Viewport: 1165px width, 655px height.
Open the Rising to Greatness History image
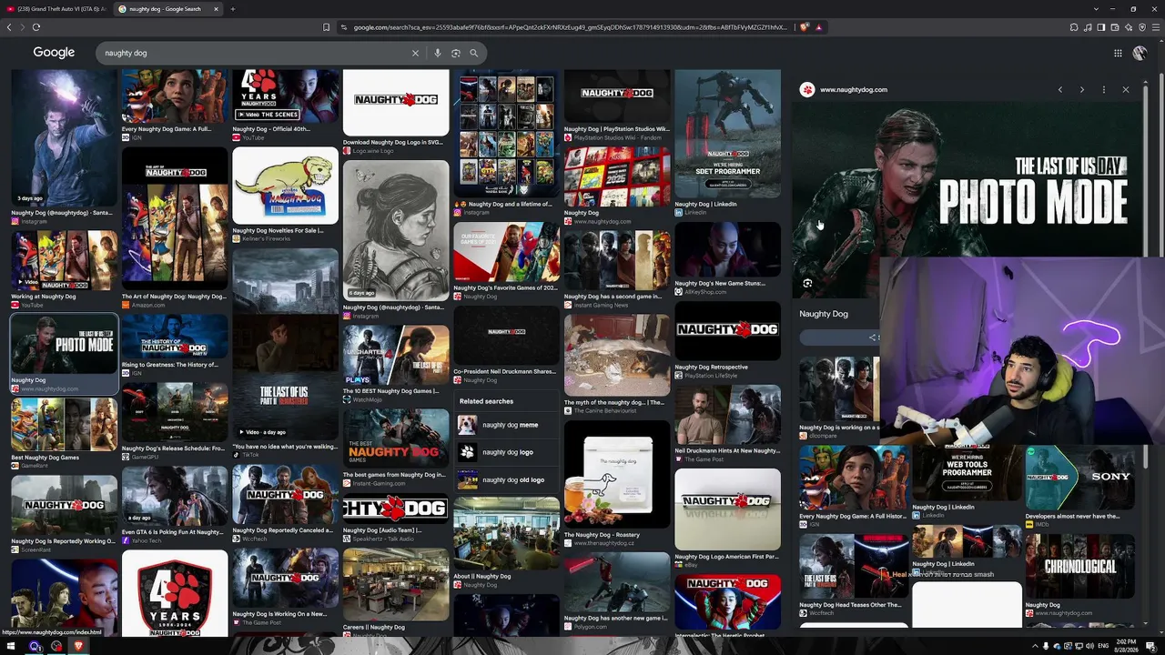coord(175,336)
